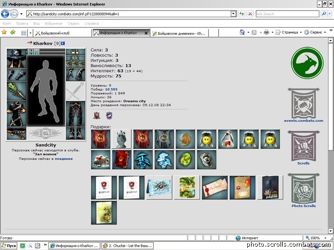
Task: Open the red book gift
Action: (121, 159)
